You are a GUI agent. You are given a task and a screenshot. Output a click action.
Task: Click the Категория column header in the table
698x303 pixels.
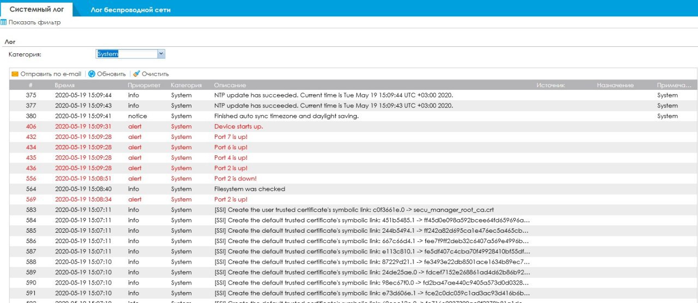(x=186, y=86)
